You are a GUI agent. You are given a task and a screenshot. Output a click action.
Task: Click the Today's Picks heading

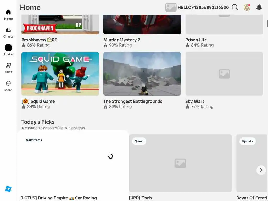[38, 122]
